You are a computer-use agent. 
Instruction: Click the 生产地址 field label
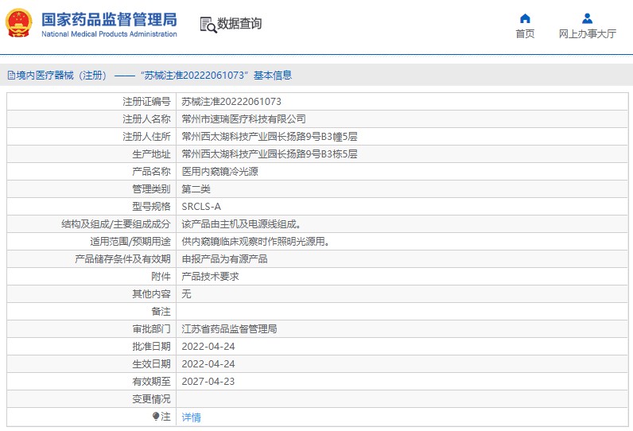point(151,153)
